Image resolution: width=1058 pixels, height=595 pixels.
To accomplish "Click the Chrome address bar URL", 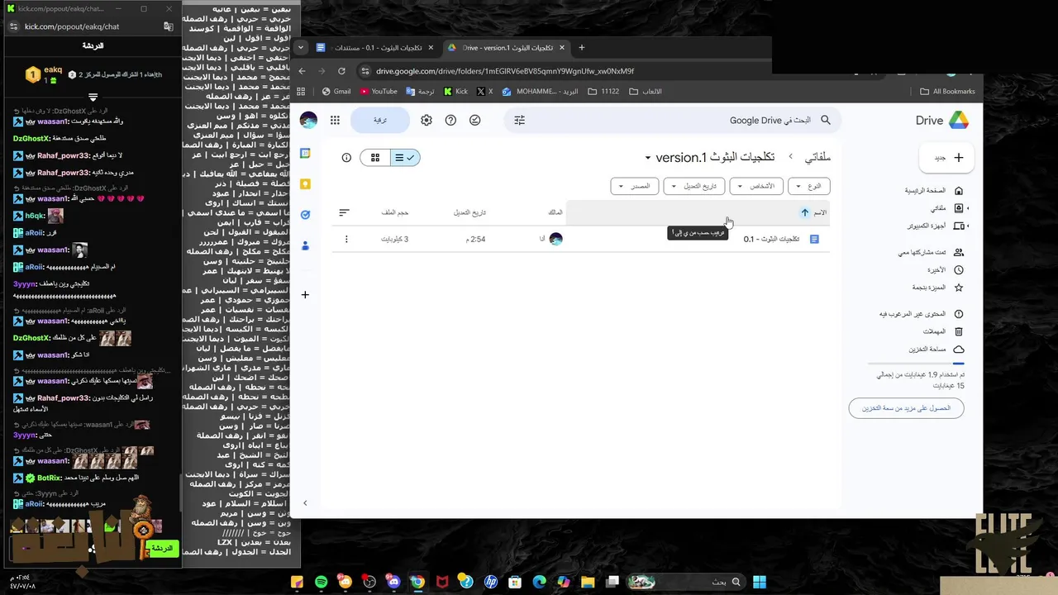I will coord(505,71).
